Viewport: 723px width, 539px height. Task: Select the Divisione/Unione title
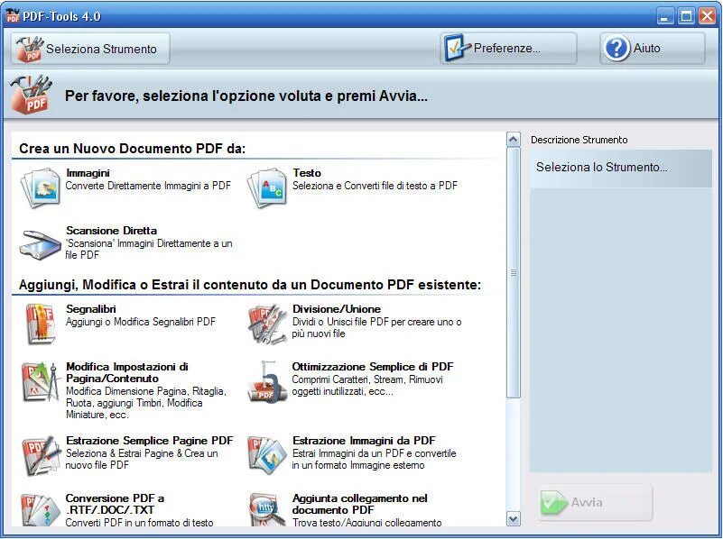337,309
